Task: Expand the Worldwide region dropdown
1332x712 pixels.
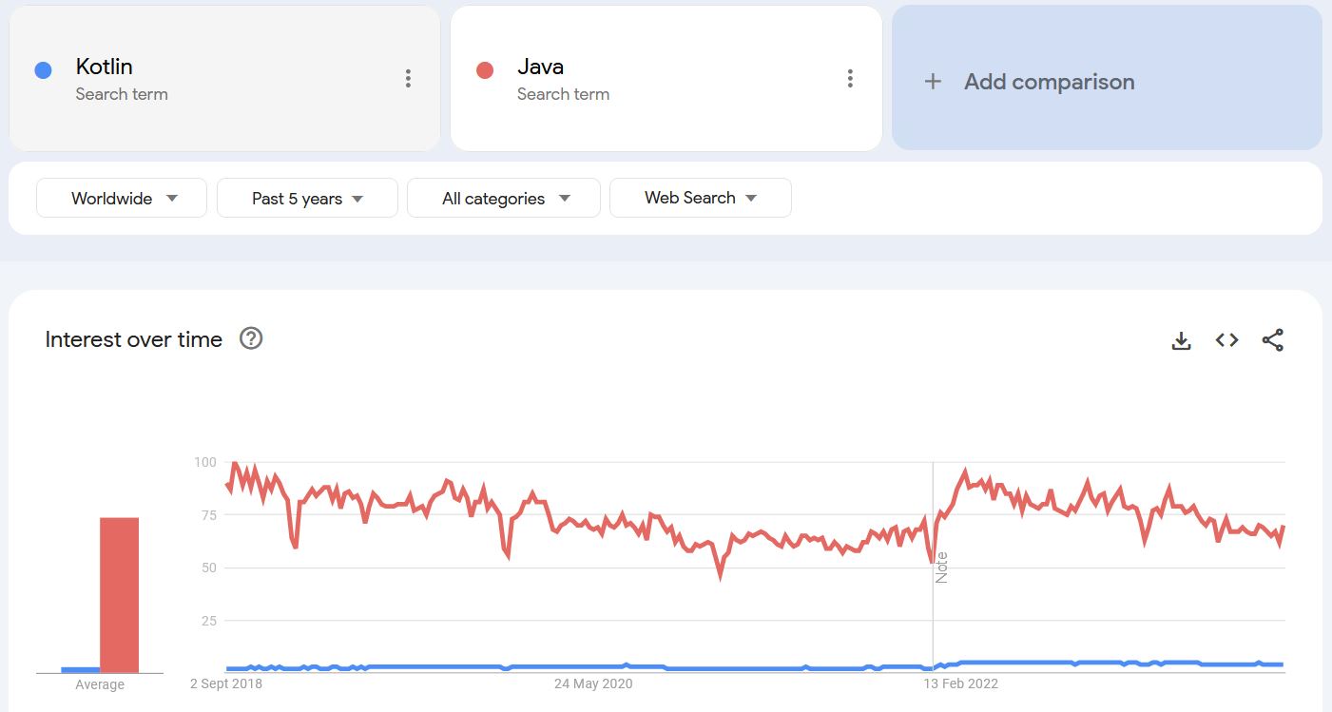Action: coord(122,199)
